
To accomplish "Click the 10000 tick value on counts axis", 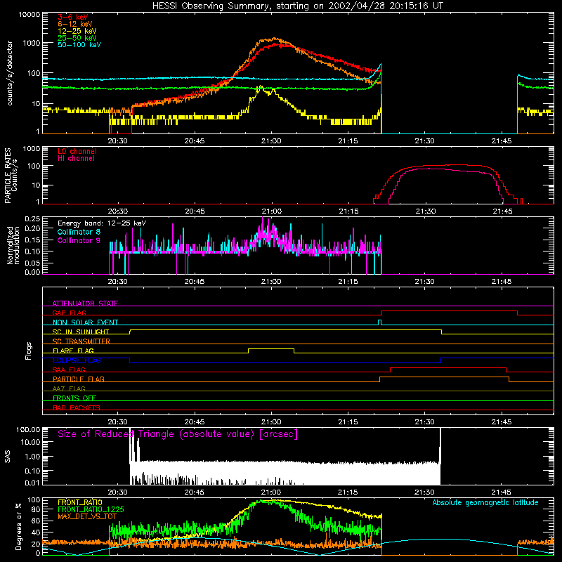I will click(x=30, y=15).
